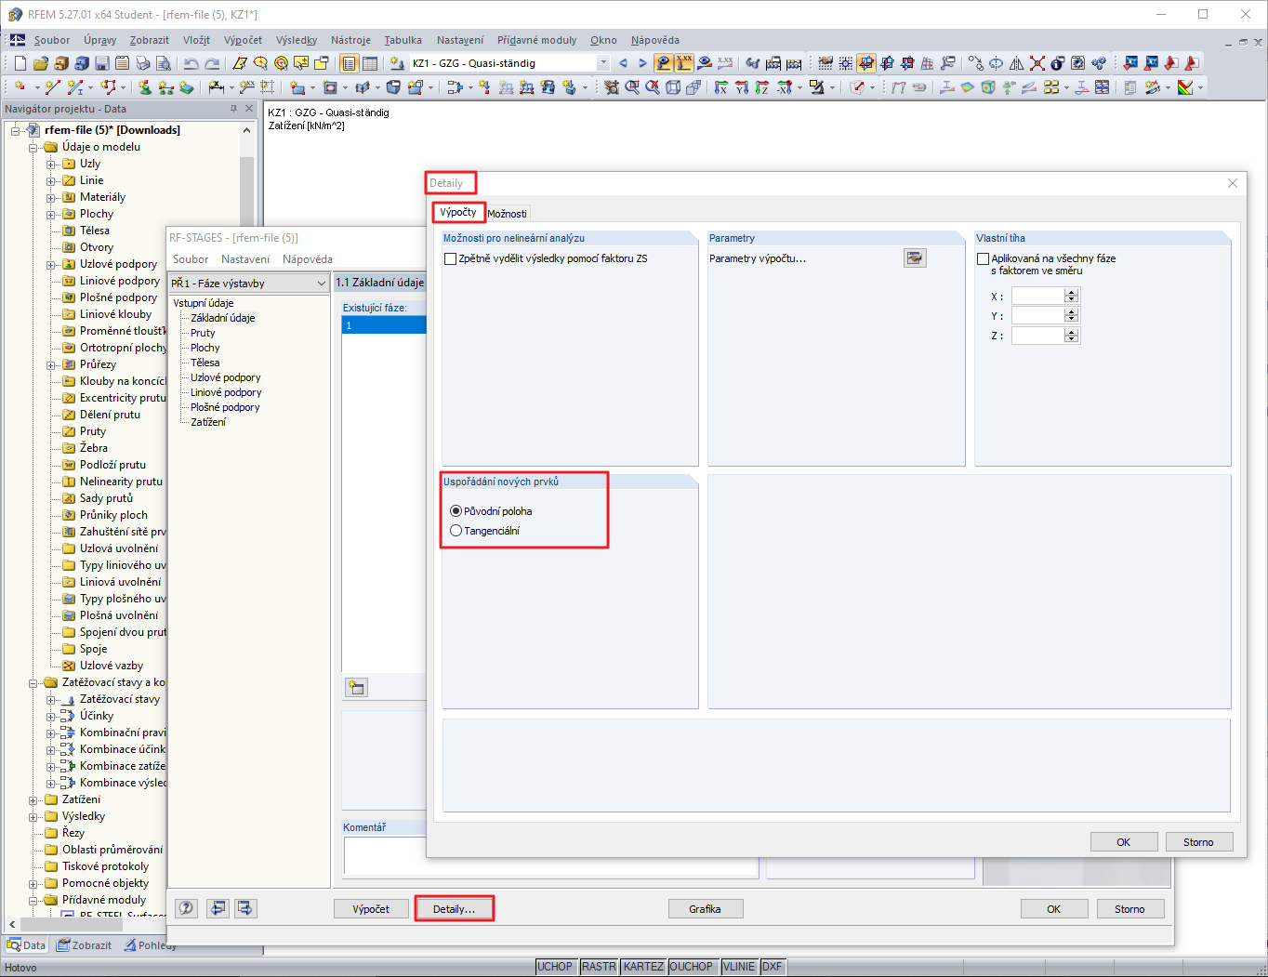Pin the project navigator panel
Image resolution: width=1268 pixels, height=977 pixels.
coord(233,109)
